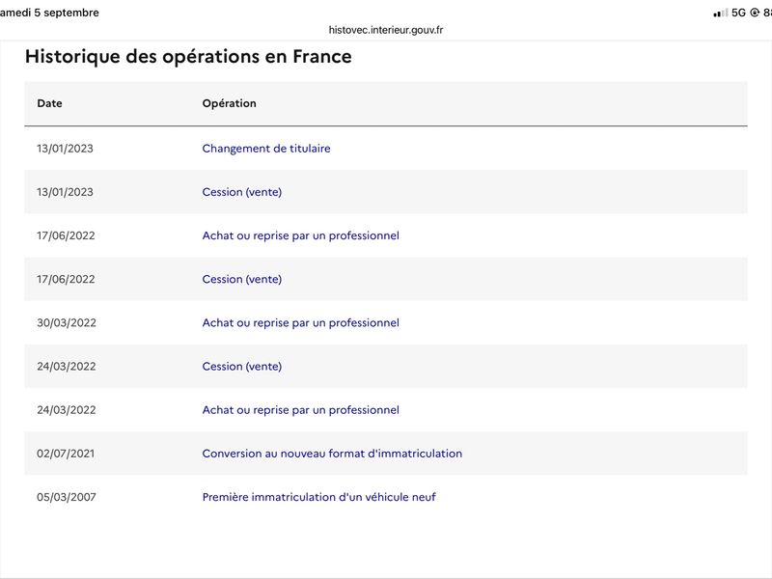Click 'Conversion au nouveau format d'immatriculation'
Viewport: 772px width, 579px height.
[x=332, y=454]
